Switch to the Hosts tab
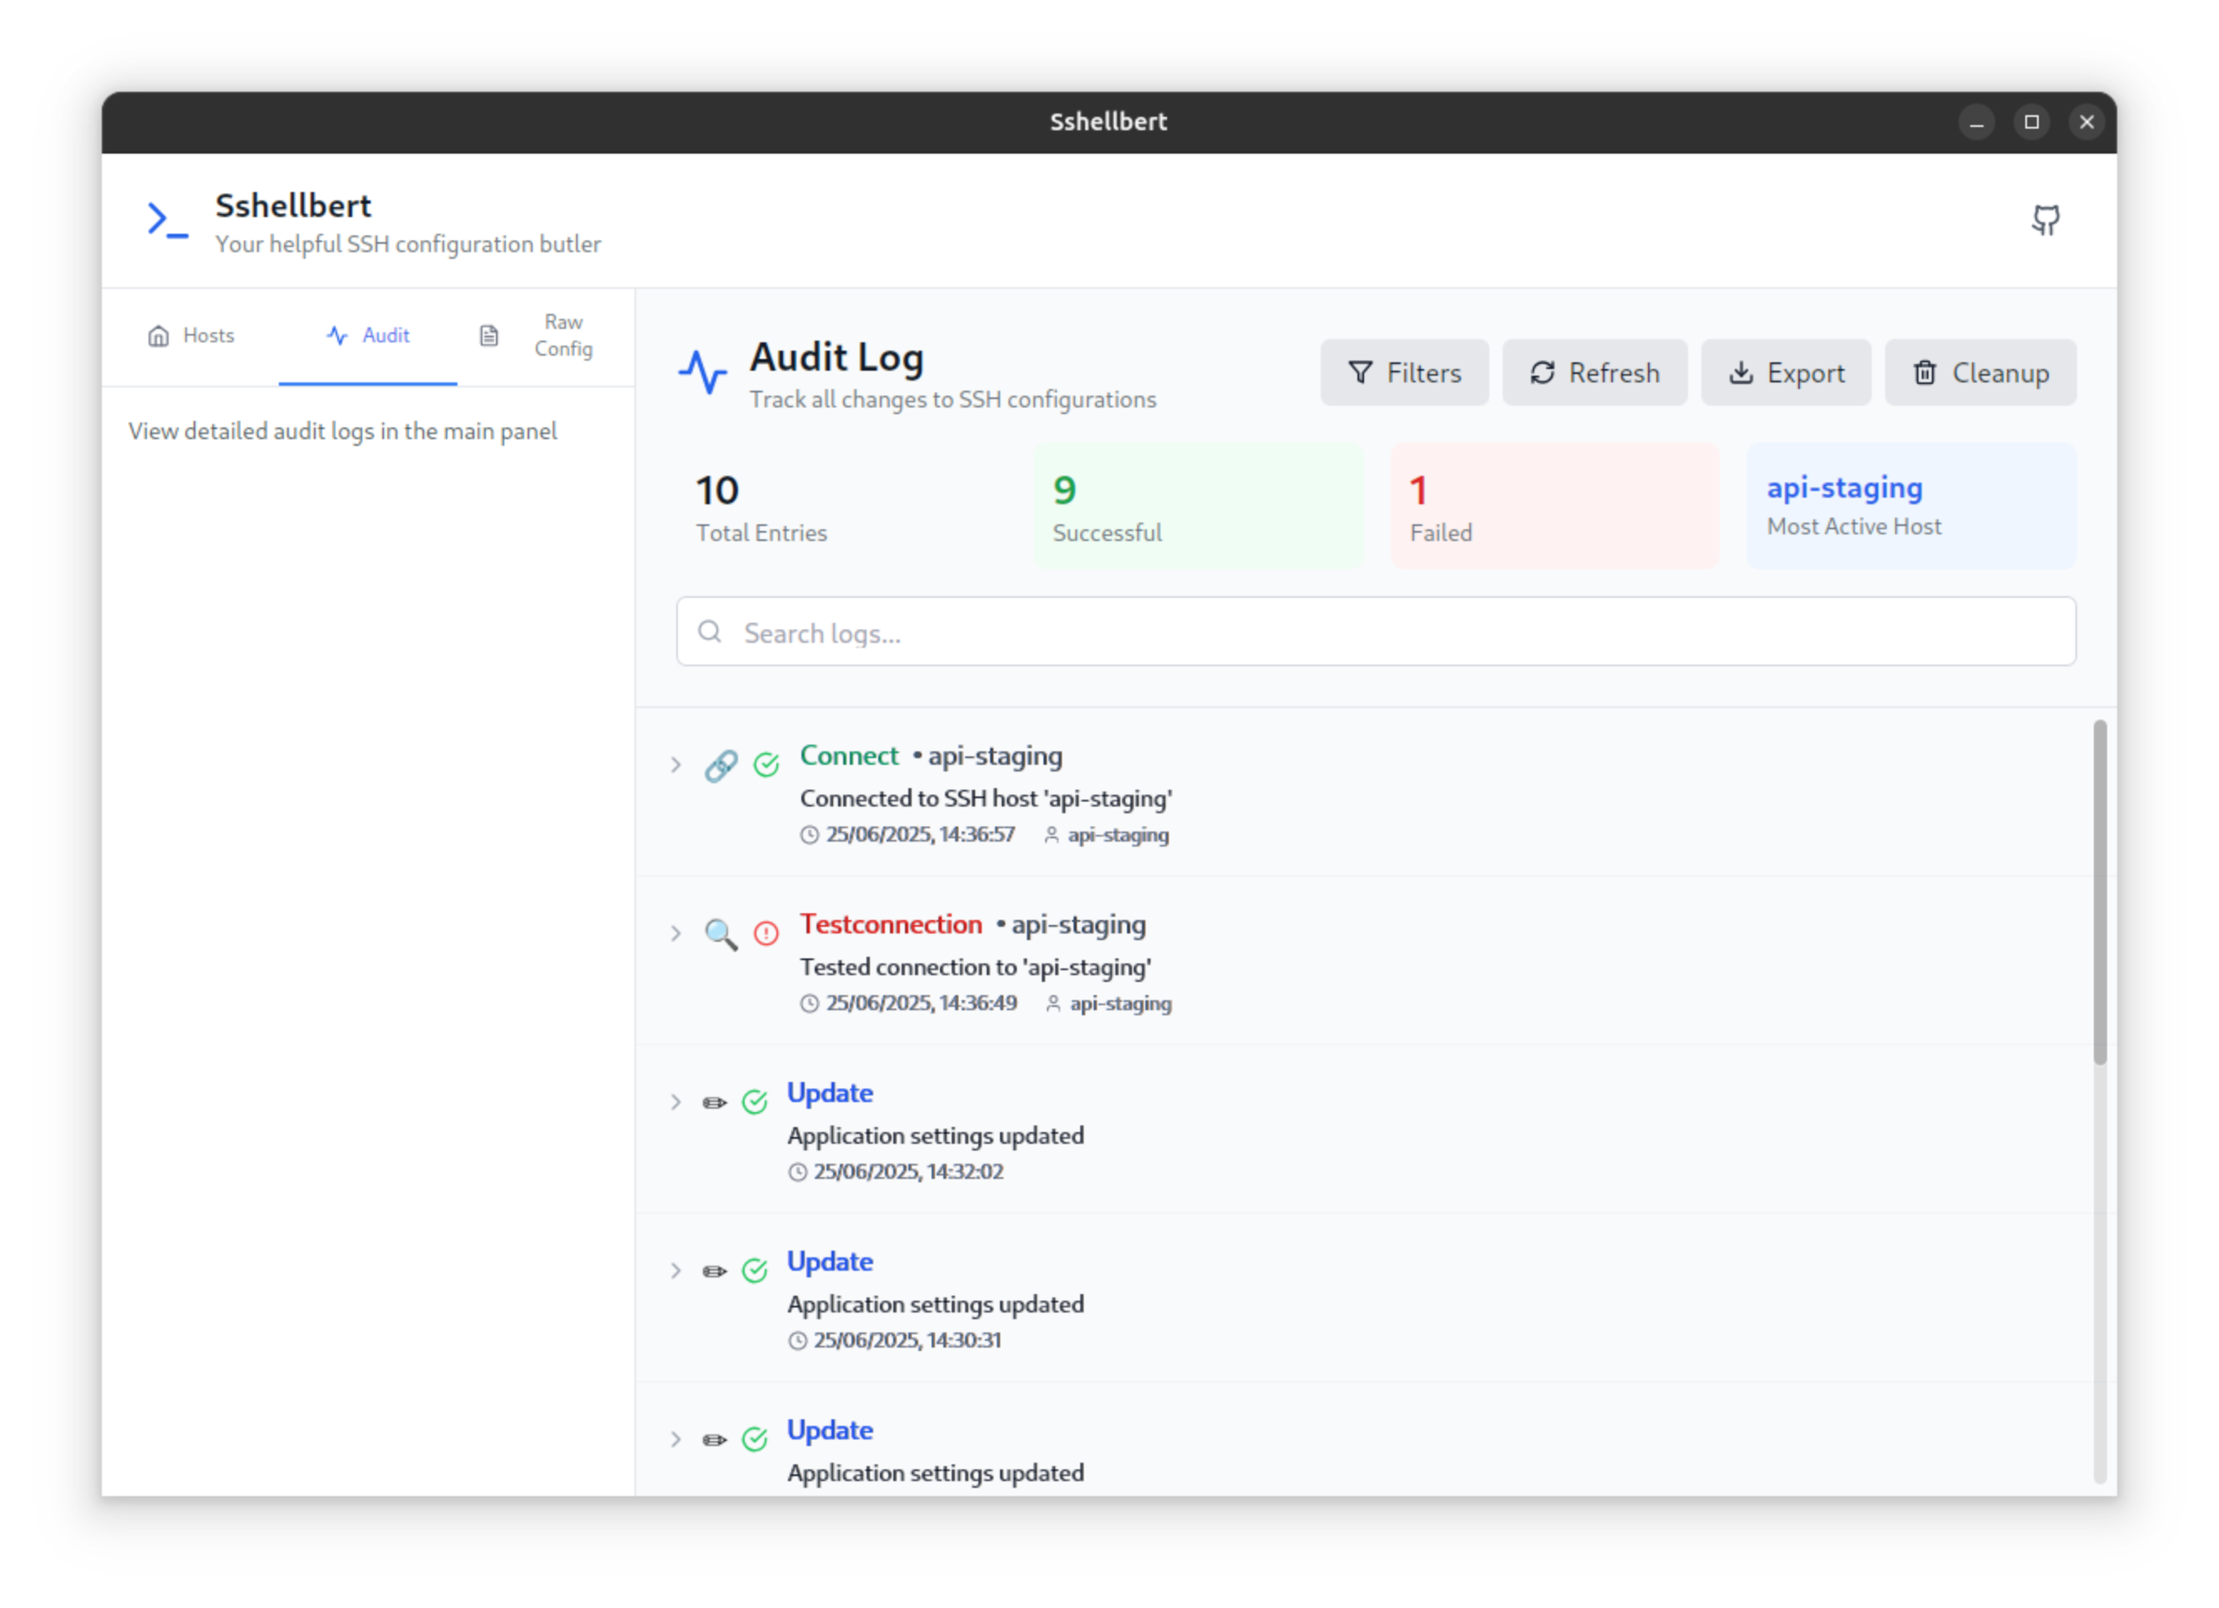The height and width of the screenshot is (1608, 2219). [x=191, y=336]
